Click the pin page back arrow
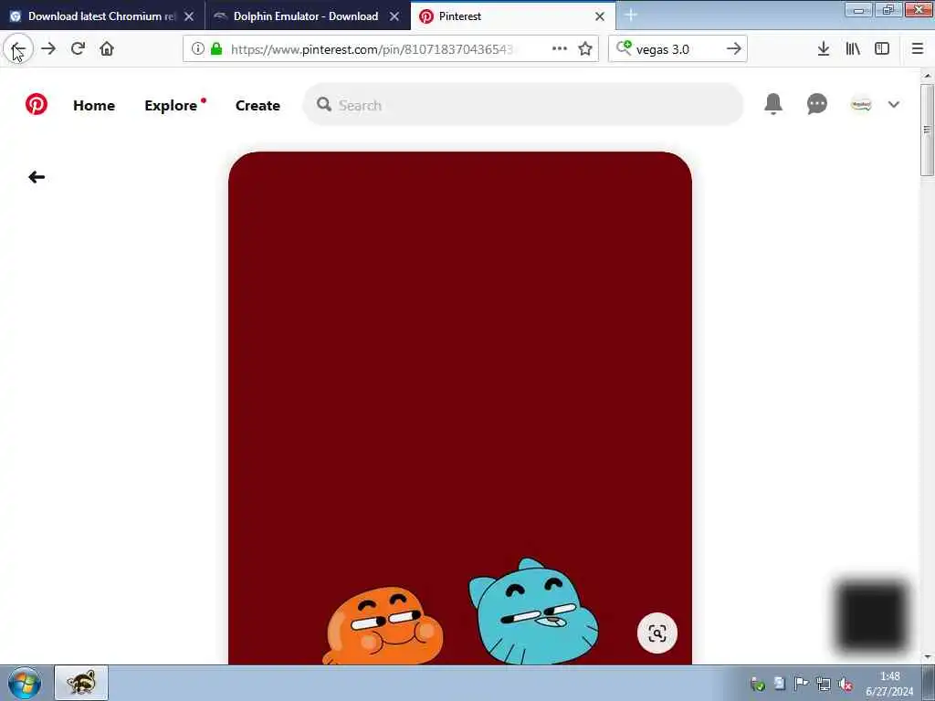Viewport: 935px width, 701px height. point(37,177)
